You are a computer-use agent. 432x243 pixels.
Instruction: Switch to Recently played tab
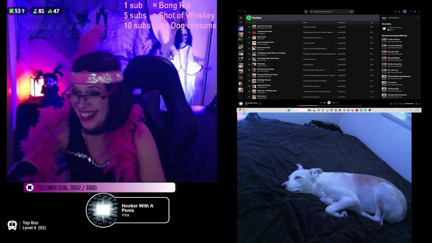point(394,18)
